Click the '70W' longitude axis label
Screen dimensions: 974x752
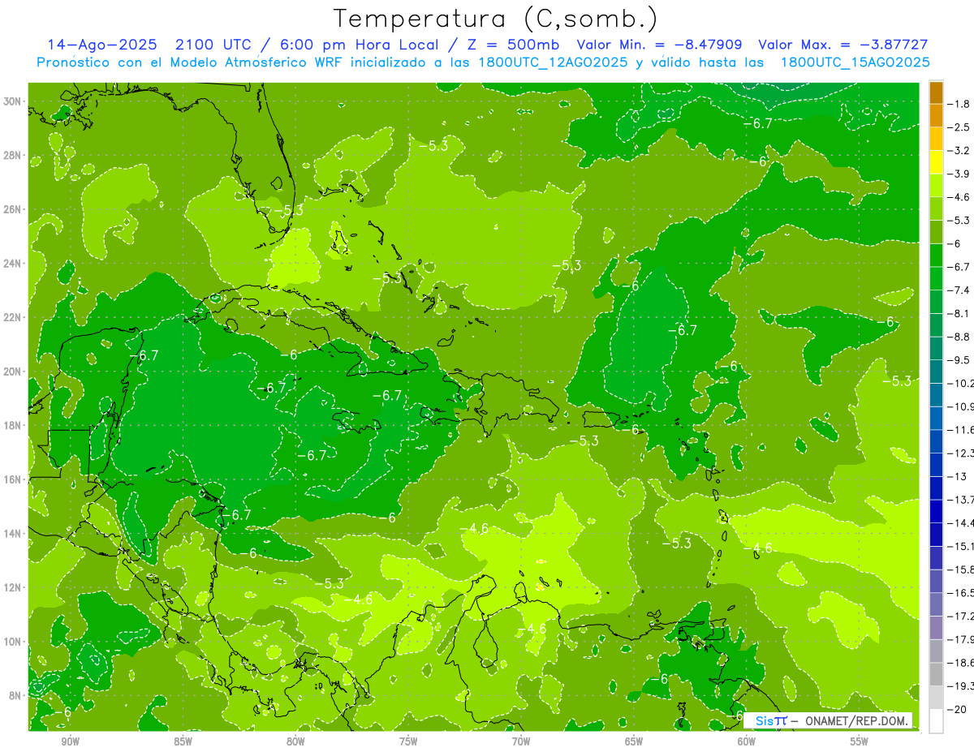click(x=521, y=741)
